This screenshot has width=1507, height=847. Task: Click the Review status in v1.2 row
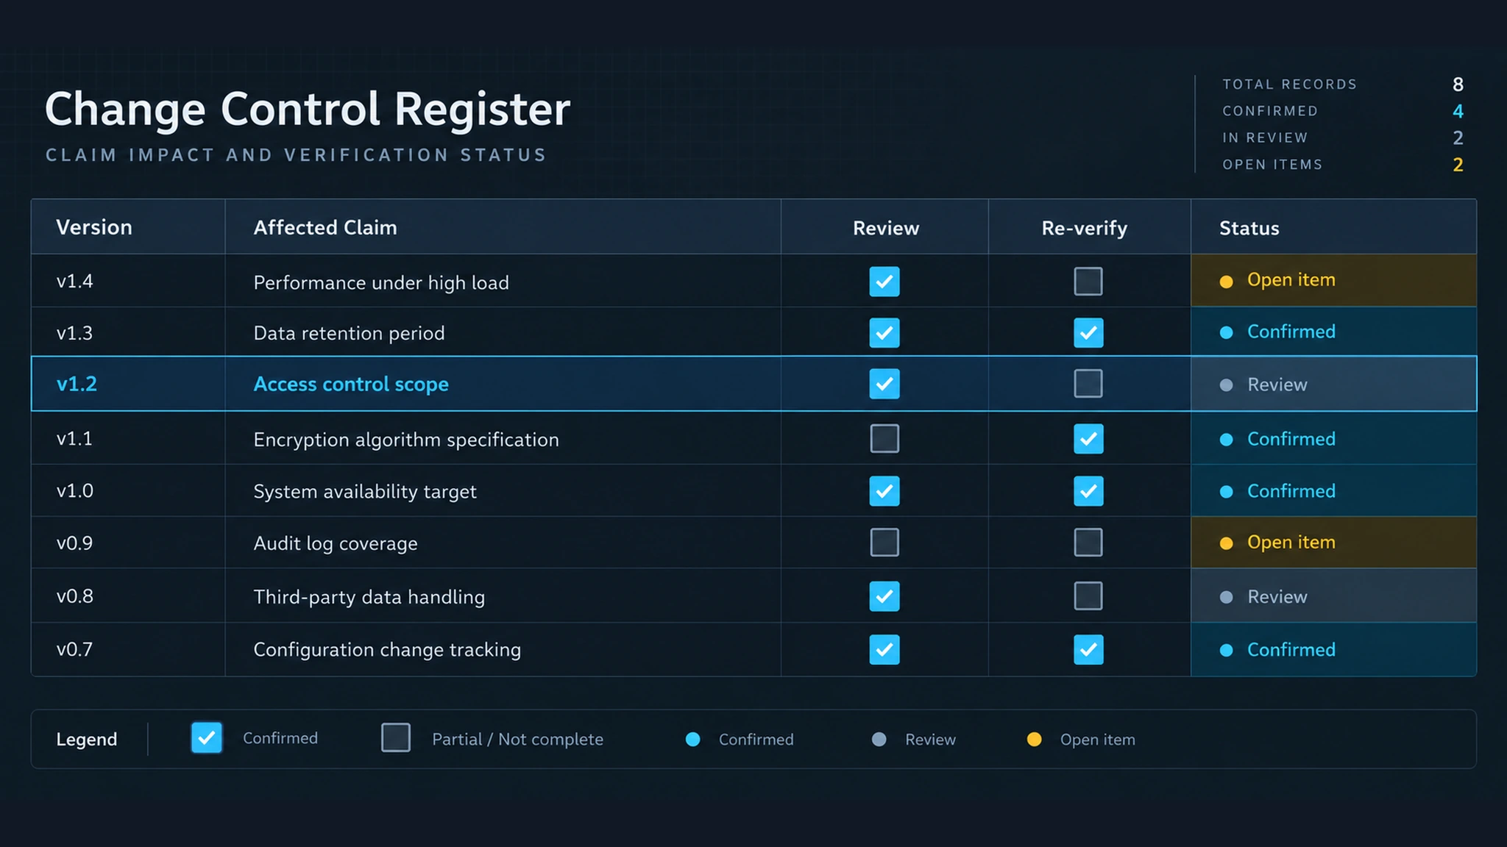click(1333, 384)
